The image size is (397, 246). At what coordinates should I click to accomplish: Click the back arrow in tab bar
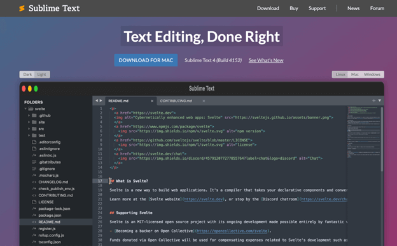click(x=97, y=101)
